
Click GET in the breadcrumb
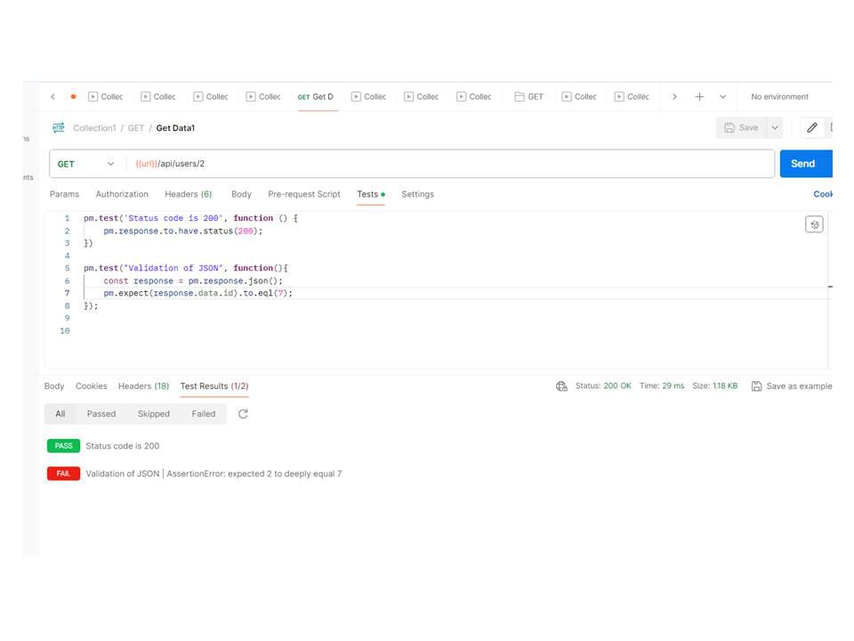tap(135, 128)
